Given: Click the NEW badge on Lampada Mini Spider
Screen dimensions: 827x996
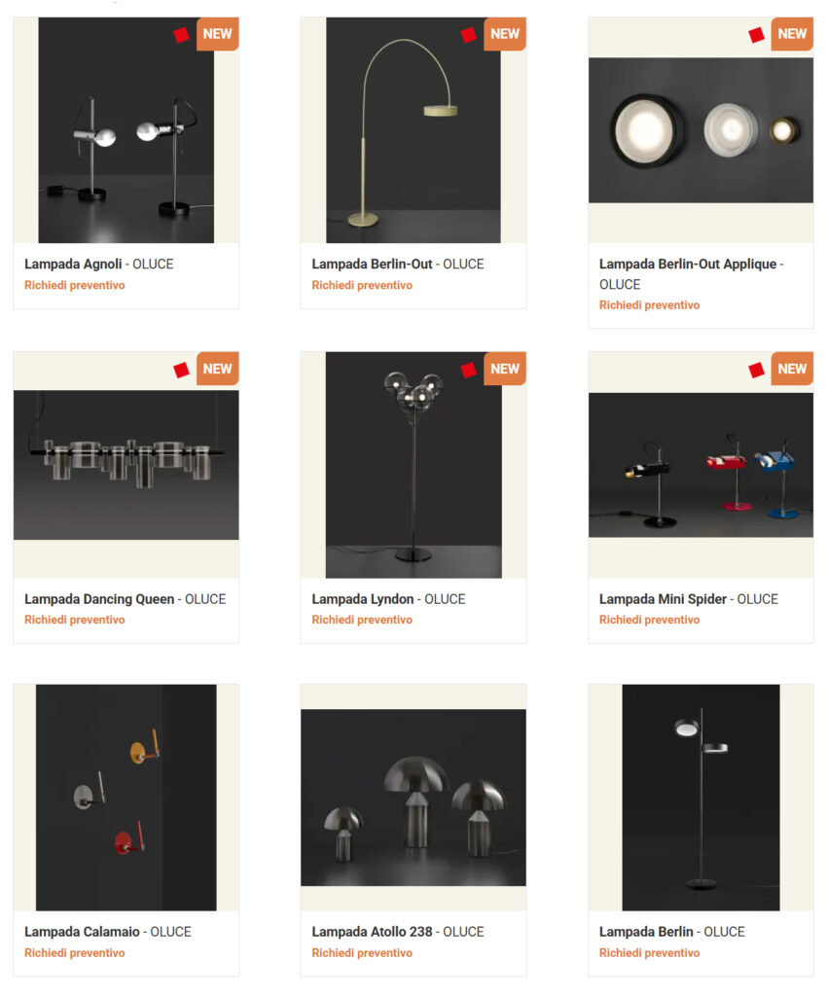Looking at the screenshot, I should (792, 369).
